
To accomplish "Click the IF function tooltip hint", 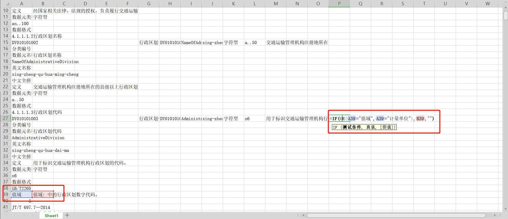I will coord(364,127).
